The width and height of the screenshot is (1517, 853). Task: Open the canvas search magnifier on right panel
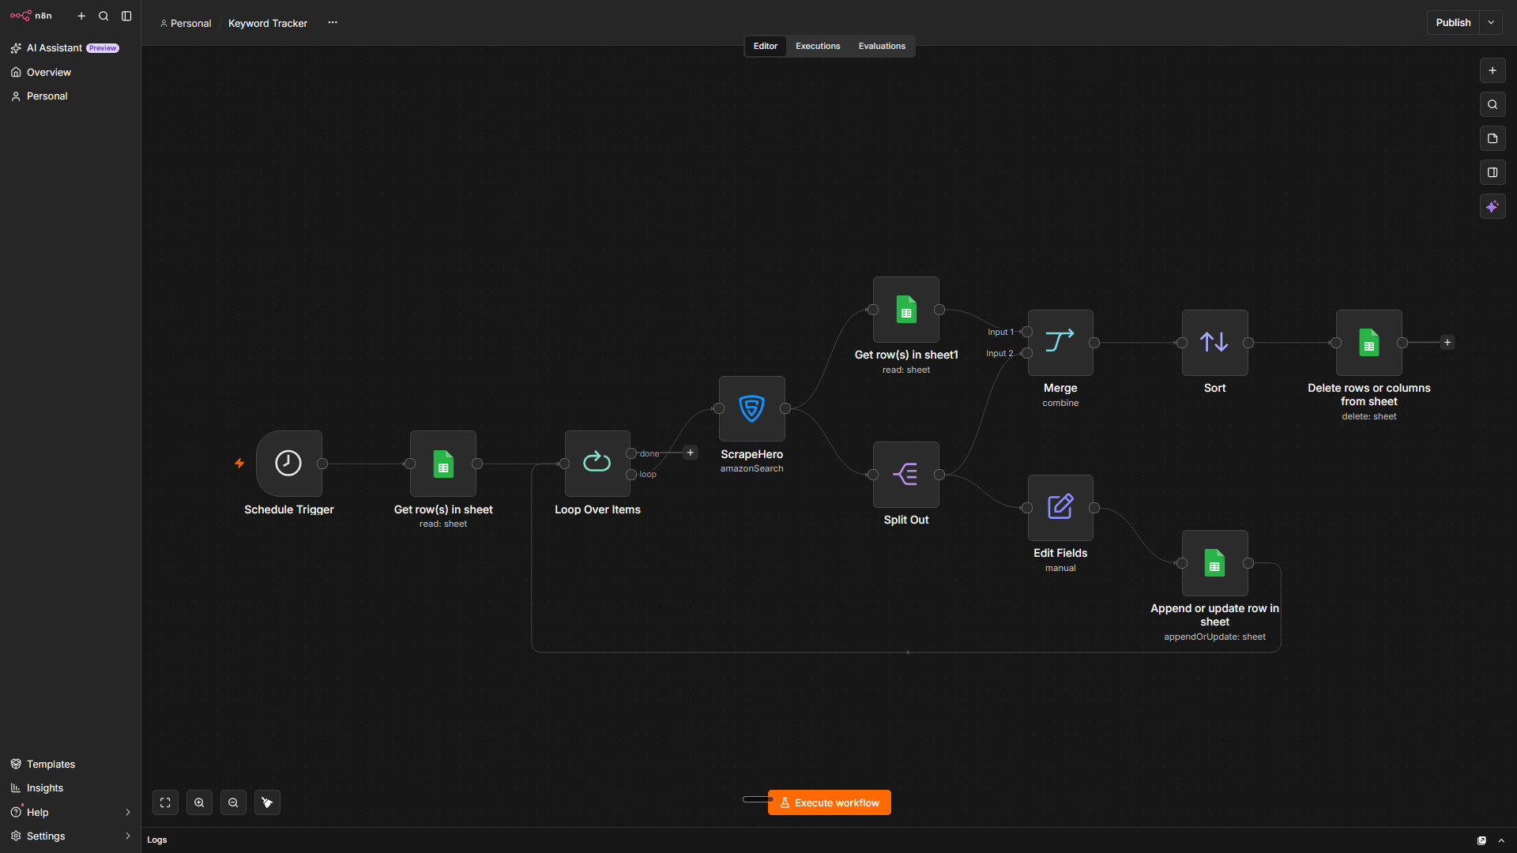[x=1493, y=104]
